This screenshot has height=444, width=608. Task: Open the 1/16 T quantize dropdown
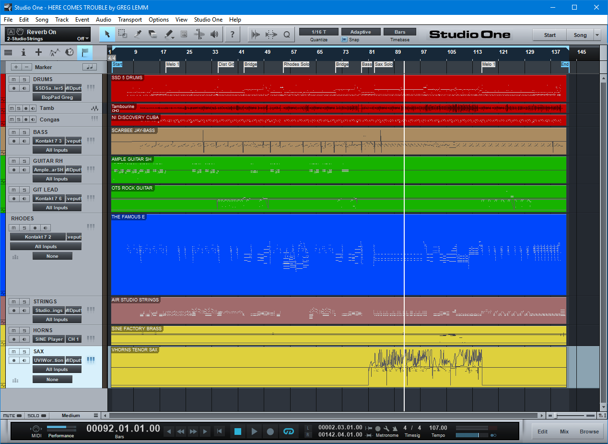click(318, 32)
